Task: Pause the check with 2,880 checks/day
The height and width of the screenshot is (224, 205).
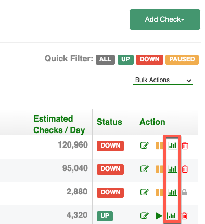Action: coord(160,192)
